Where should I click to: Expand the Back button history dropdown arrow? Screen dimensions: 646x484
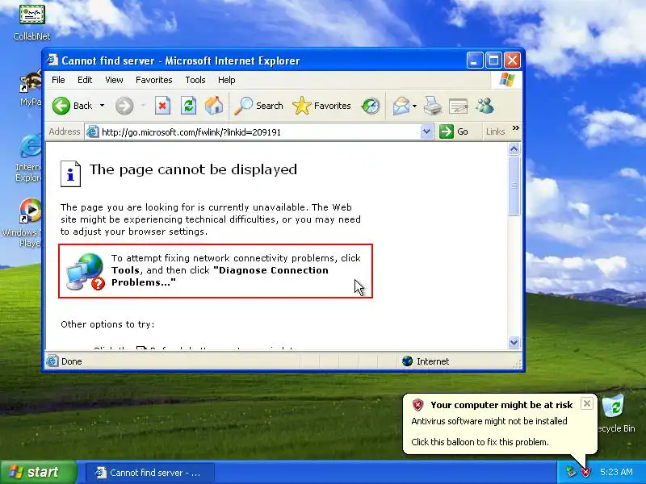[x=102, y=106]
